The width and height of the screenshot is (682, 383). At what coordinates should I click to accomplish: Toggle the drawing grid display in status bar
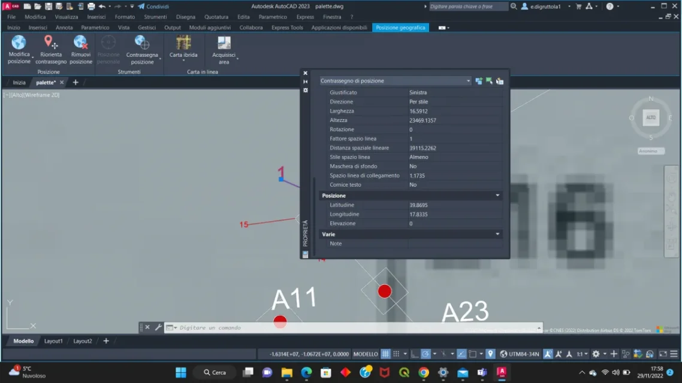click(386, 354)
